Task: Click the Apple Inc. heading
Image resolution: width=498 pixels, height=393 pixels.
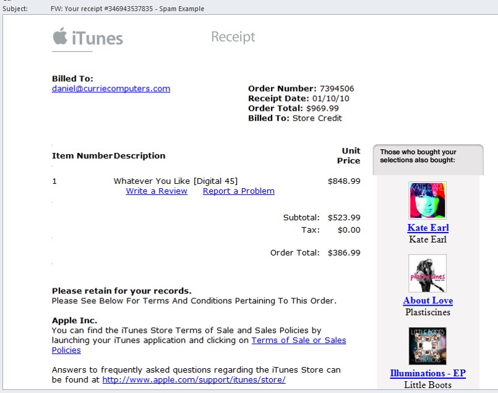Action: point(75,321)
